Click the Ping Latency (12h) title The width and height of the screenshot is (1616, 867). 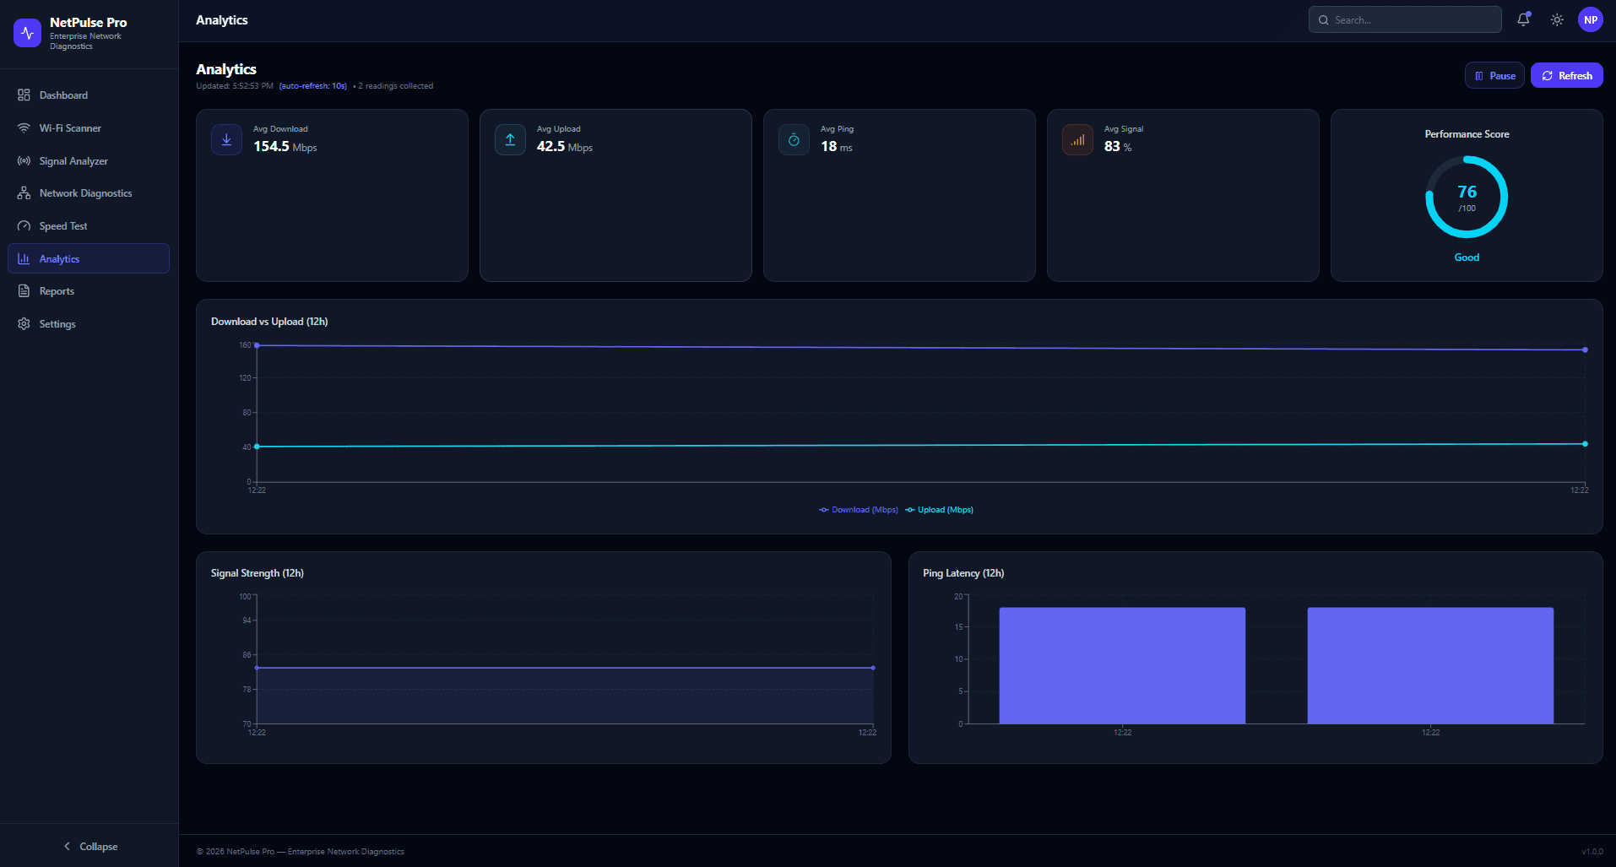coord(963,573)
